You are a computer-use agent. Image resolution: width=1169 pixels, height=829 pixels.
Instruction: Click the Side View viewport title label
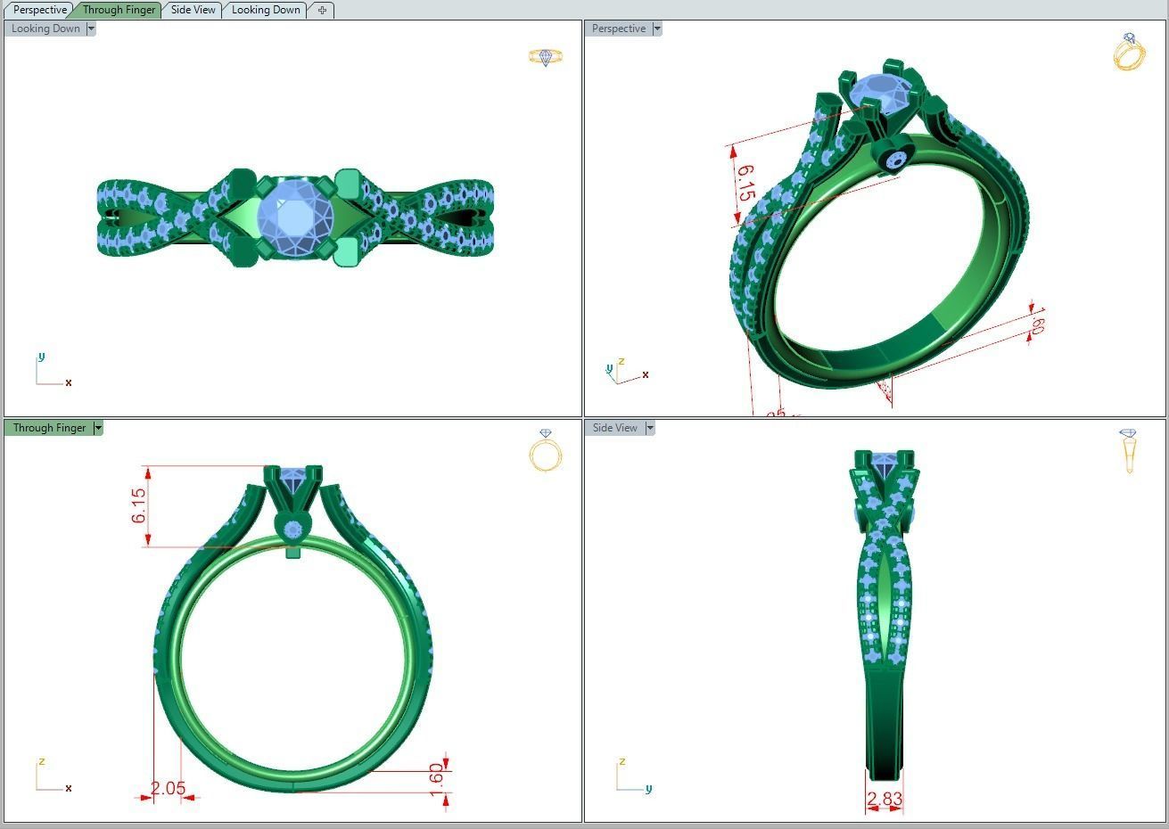[x=615, y=428]
